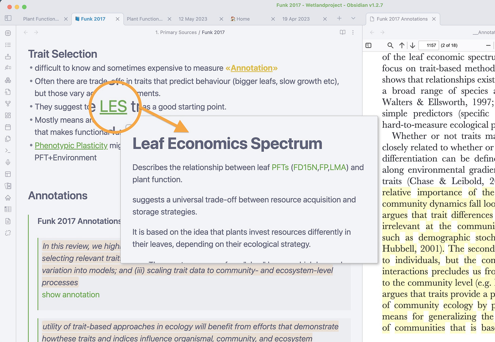This screenshot has width=495, height=342.
Task: Navigate forward arrow in annotations pane
Action: (382, 32)
